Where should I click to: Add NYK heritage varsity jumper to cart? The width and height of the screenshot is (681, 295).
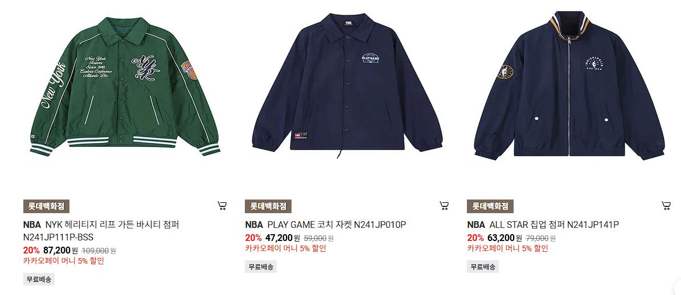point(222,206)
